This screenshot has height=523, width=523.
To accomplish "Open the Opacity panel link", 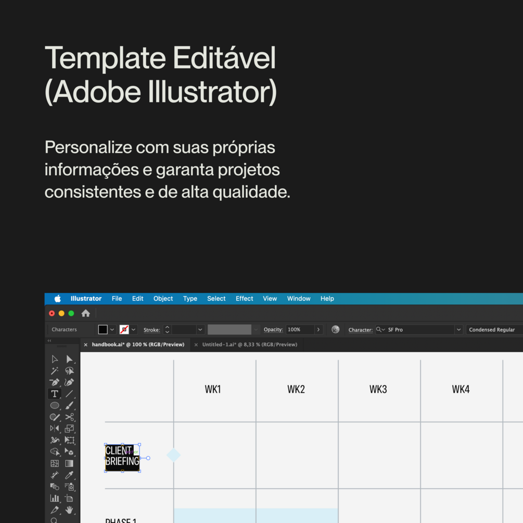I will [x=273, y=329].
